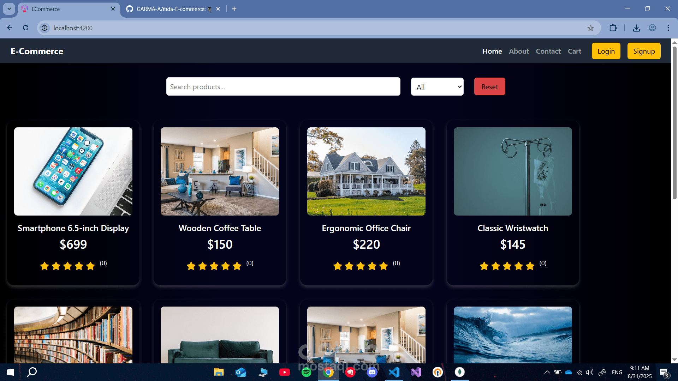Viewport: 678px width, 381px height.
Task: Click the red Reset button
Action: click(489, 87)
